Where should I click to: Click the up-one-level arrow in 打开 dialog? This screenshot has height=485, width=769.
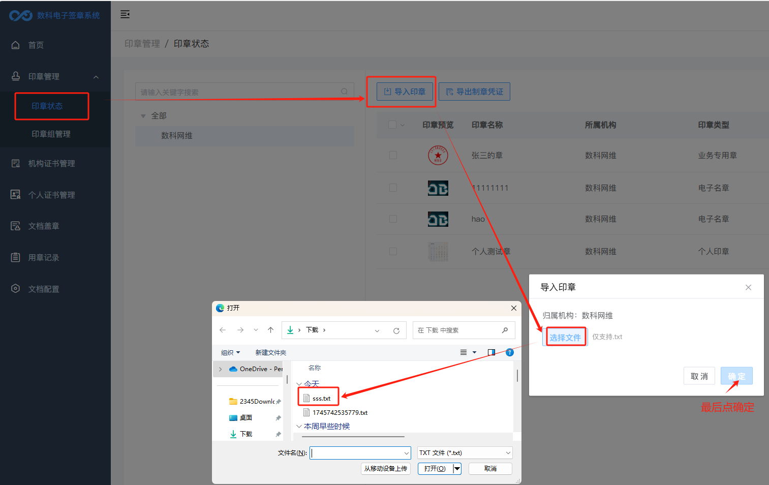(x=271, y=330)
